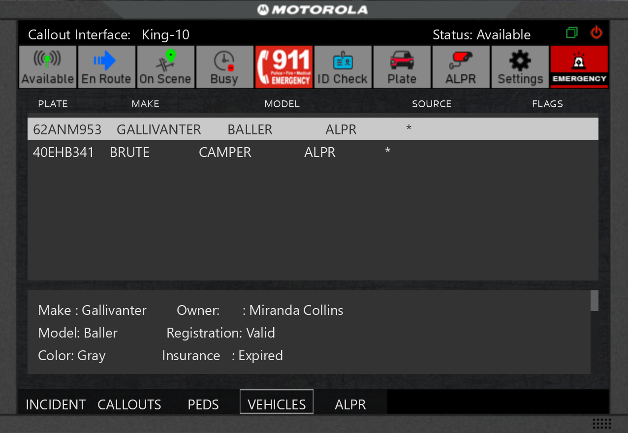
Task: Go to the PEDS tab
Action: (x=203, y=404)
